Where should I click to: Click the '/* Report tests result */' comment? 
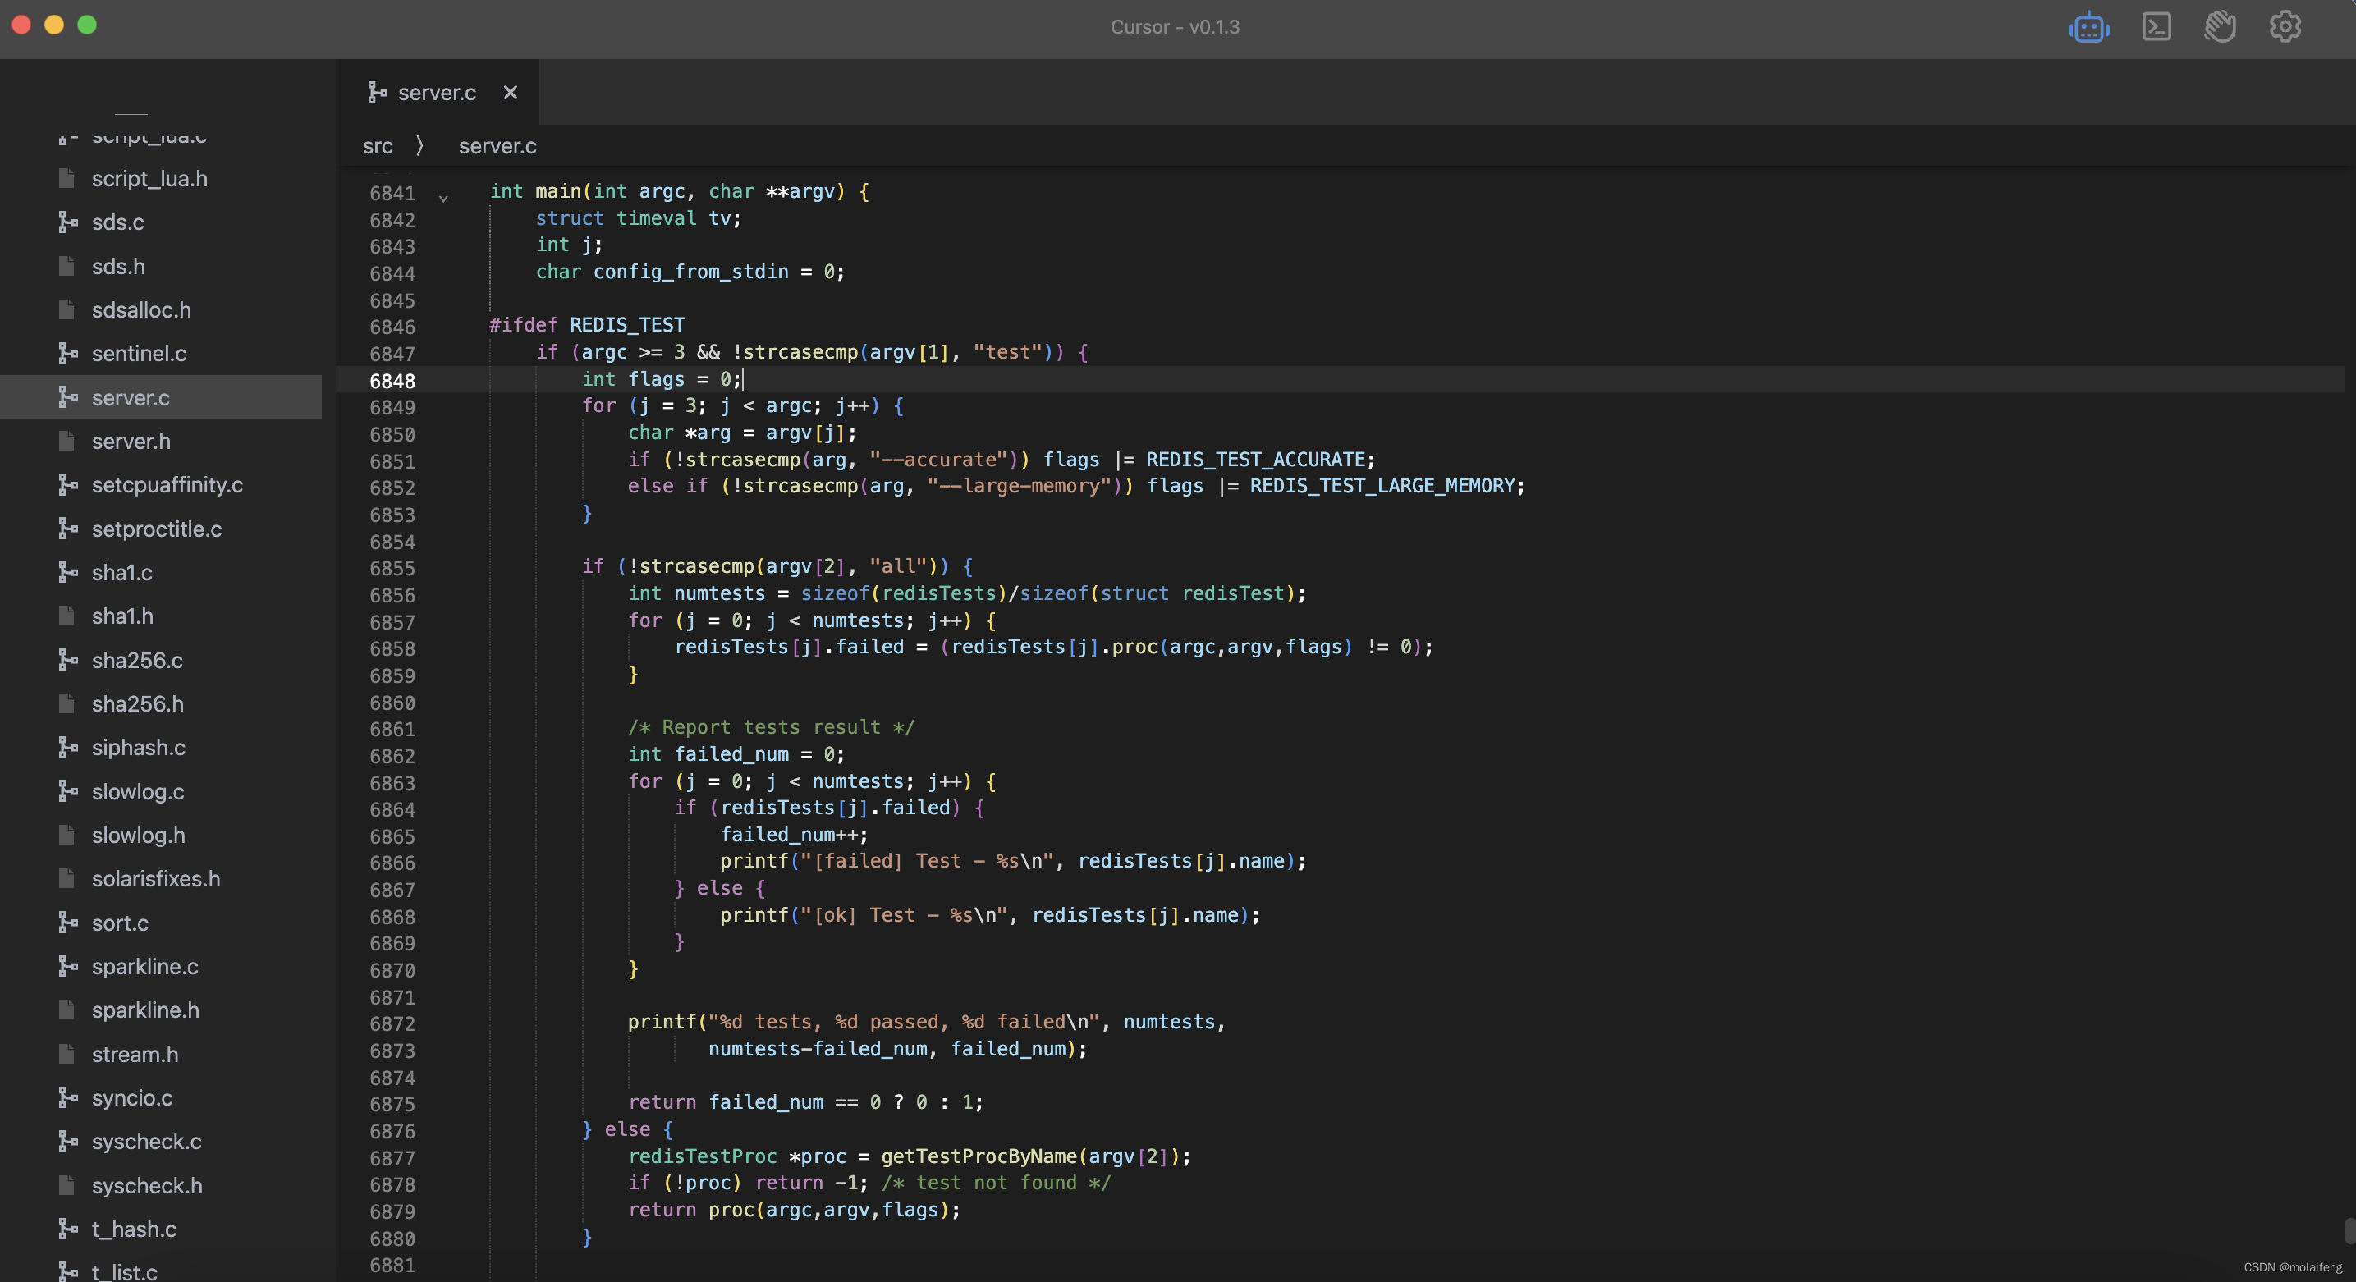tap(771, 727)
